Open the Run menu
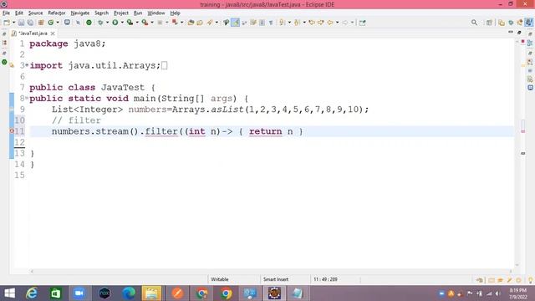The width and height of the screenshot is (535, 301). coord(138,13)
